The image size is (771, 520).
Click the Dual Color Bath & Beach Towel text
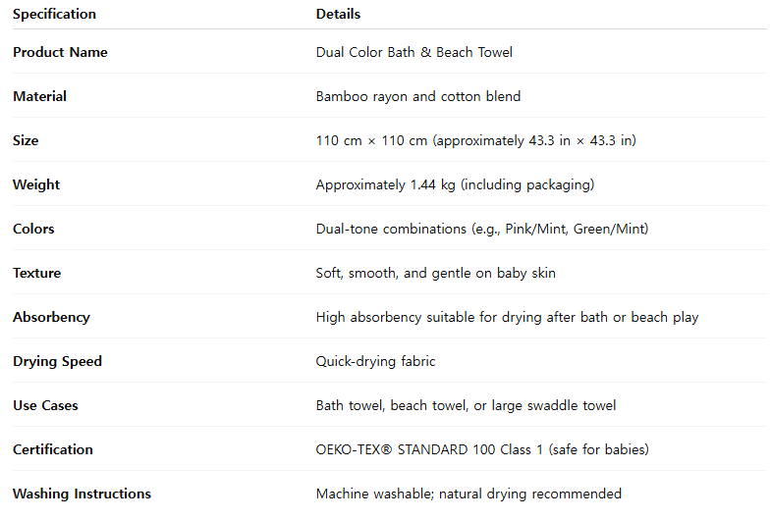click(413, 52)
